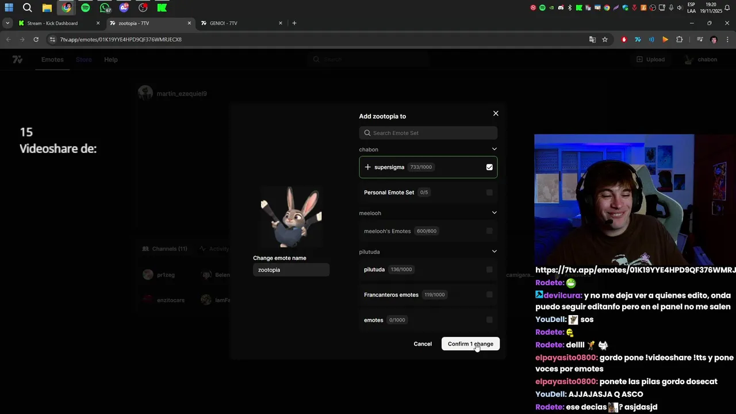Open OBS from the taskbar

click(x=143, y=8)
